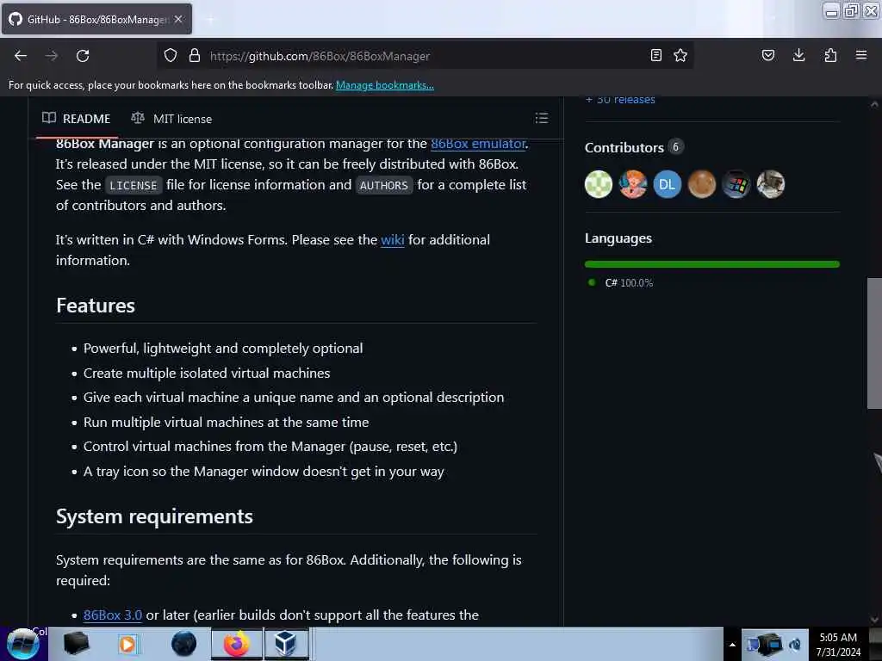Open the green checkered contributor avatar
The width and height of the screenshot is (882, 661).
pos(599,184)
